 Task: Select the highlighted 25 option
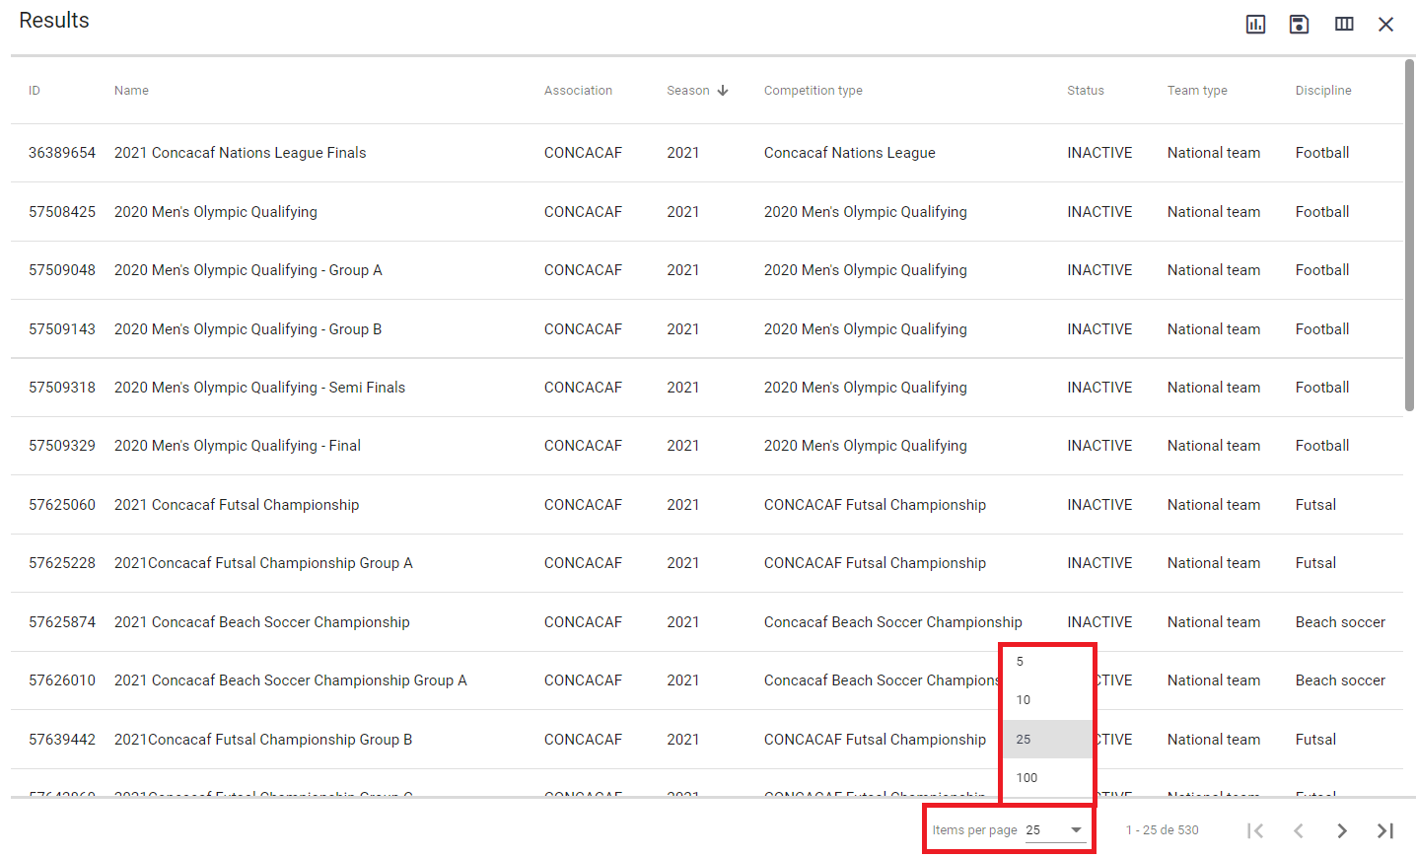tap(1024, 740)
